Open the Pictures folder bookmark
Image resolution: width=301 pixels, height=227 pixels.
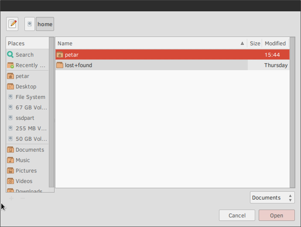coord(26,171)
